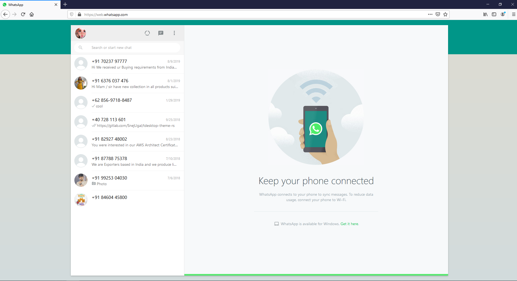Click the Search or start new chat field

pyautogui.click(x=127, y=48)
